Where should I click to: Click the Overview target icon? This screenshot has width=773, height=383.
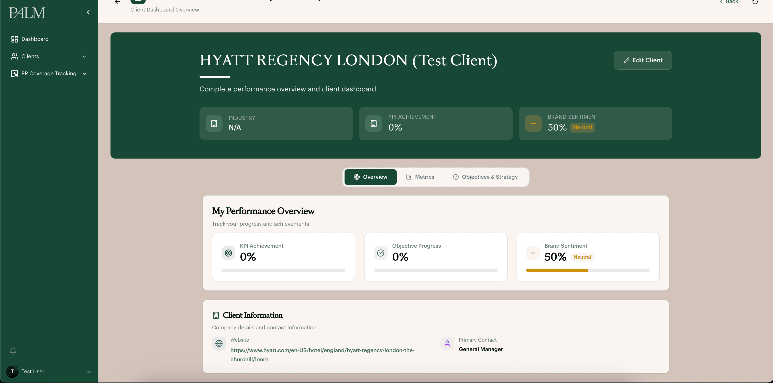[x=357, y=177]
